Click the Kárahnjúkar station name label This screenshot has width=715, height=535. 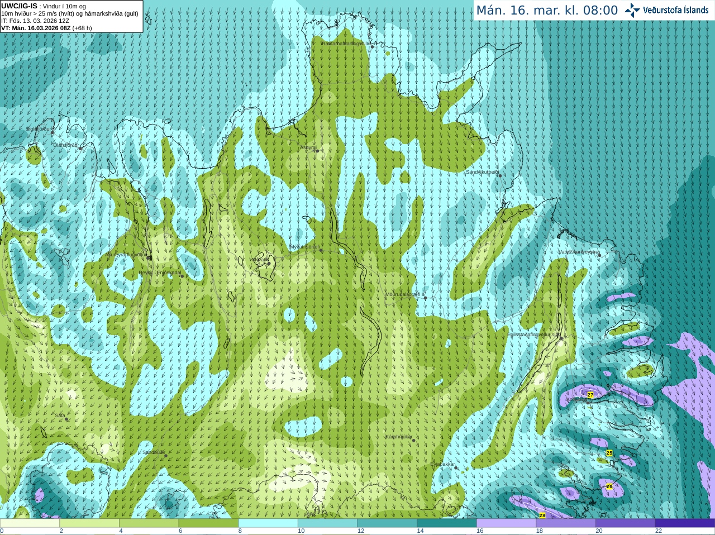[399, 437]
